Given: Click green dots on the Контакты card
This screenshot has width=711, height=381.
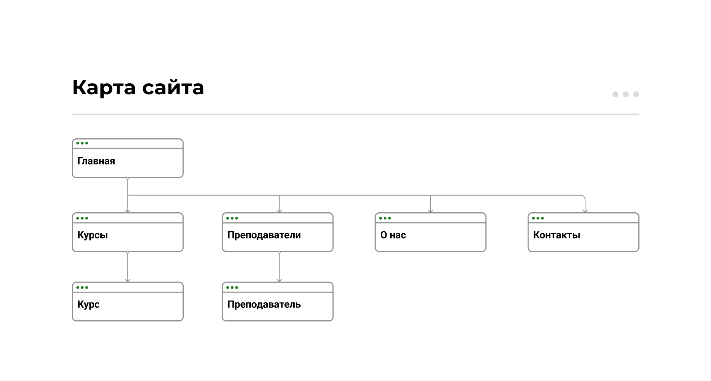Looking at the screenshot, I should [538, 218].
